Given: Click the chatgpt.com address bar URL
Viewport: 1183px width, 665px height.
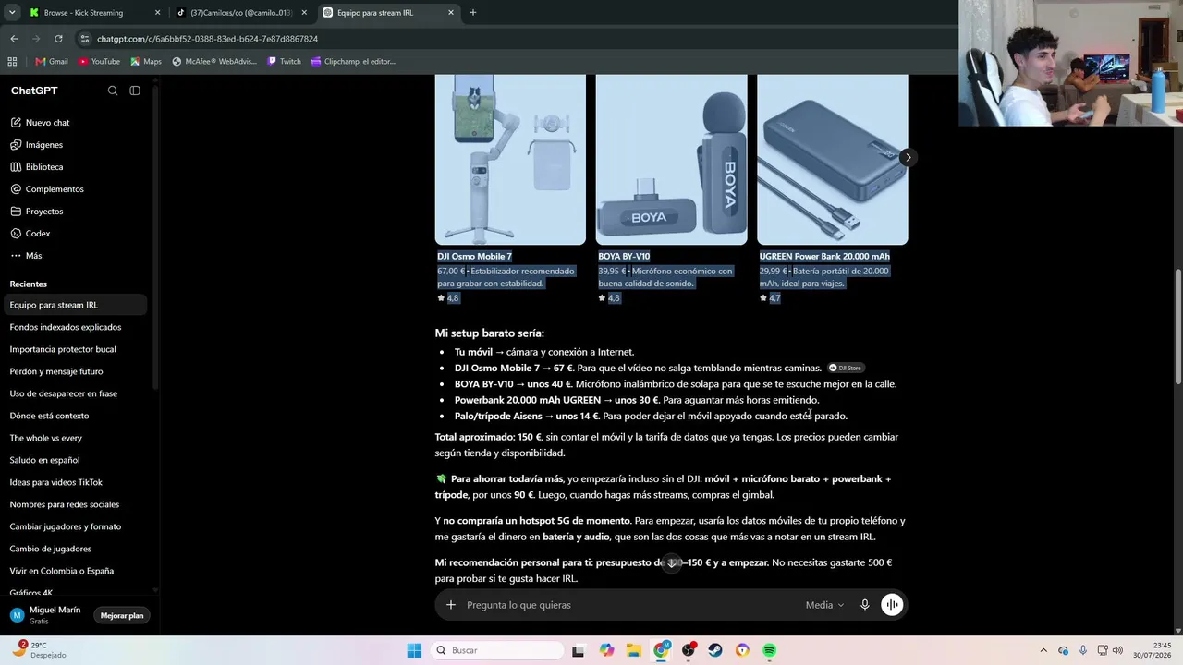Looking at the screenshot, I should tap(207, 39).
